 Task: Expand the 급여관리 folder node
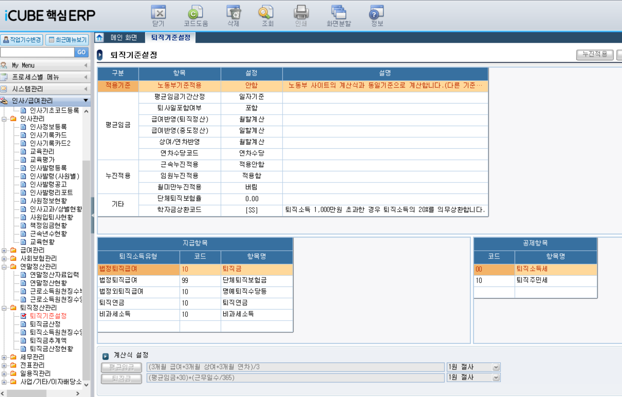pyautogui.click(x=4, y=250)
